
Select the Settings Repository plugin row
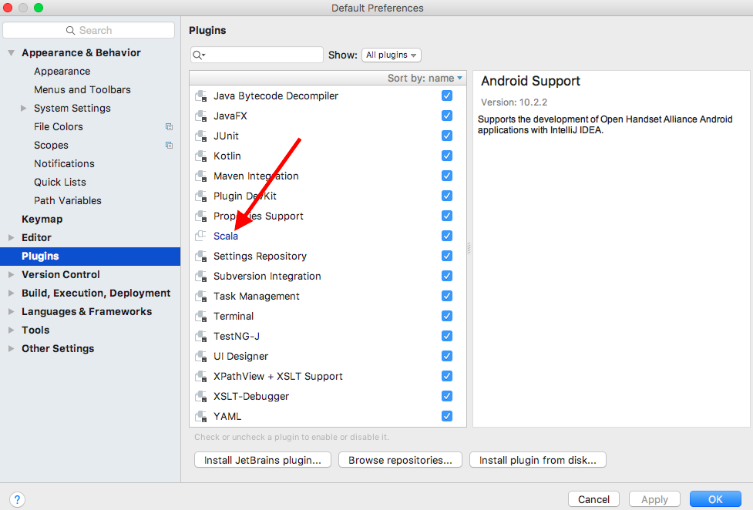point(328,256)
